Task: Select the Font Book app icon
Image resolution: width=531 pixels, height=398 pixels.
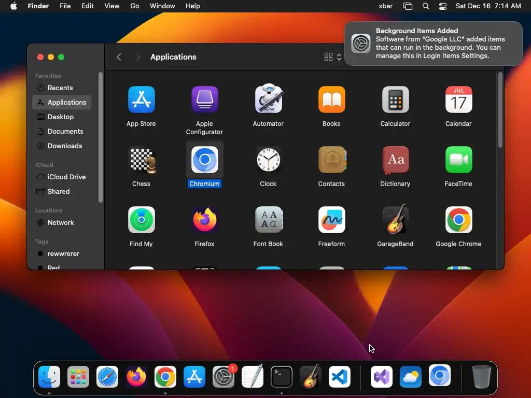Action: [x=268, y=220]
